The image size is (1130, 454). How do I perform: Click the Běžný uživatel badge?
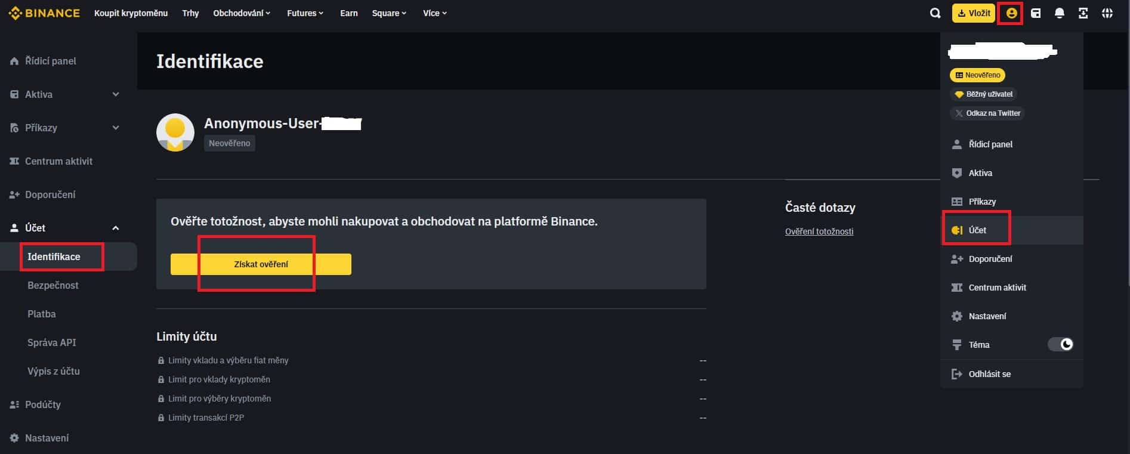click(x=983, y=94)
